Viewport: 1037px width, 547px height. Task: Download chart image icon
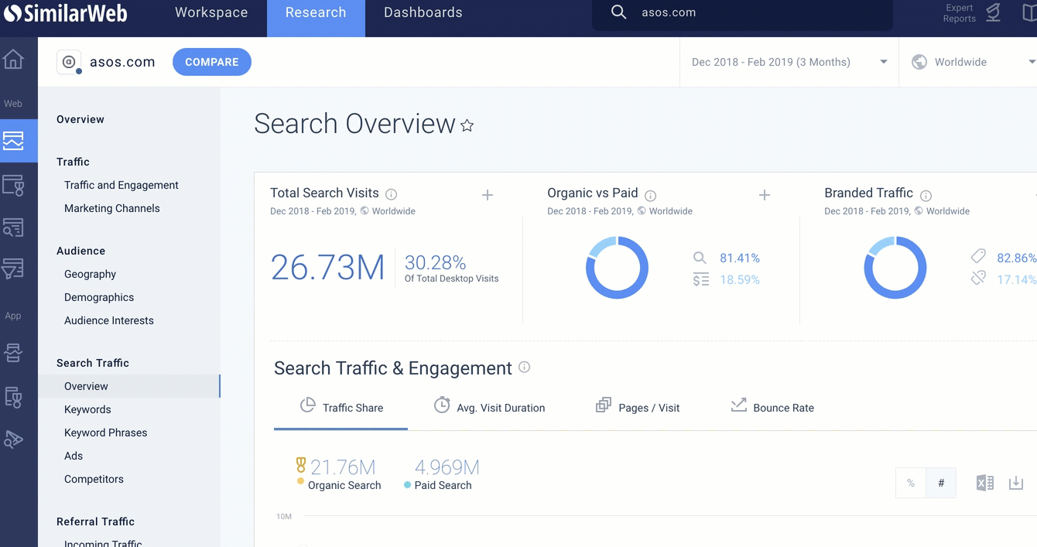tap(1016, 484)
